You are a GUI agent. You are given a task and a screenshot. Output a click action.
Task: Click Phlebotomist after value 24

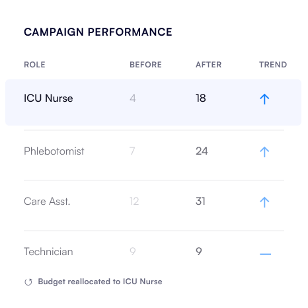202,151
